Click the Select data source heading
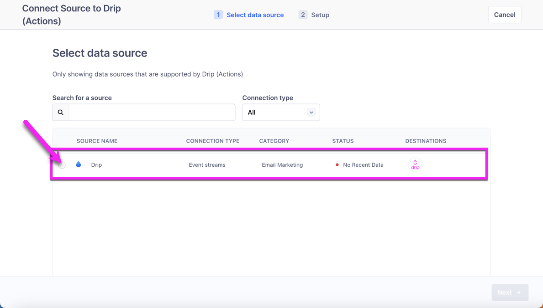This screenshot has height=308, width=543. click(x=100, y=53)
